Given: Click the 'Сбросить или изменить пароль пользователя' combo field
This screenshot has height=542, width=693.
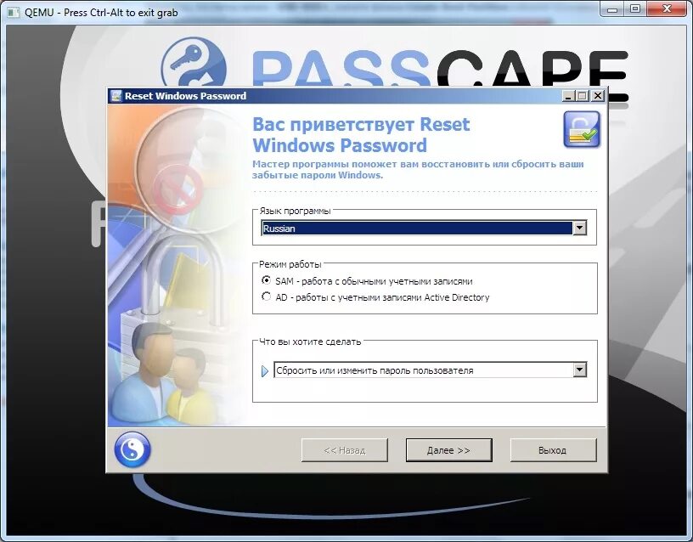Looking at the screenshot, I should [x=430, y=370].
